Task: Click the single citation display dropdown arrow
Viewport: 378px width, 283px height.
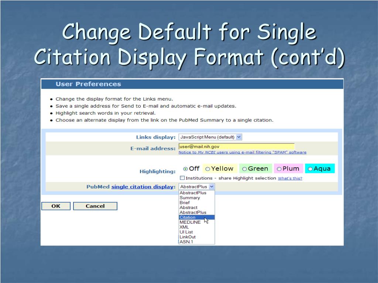Action: (212, 186)
